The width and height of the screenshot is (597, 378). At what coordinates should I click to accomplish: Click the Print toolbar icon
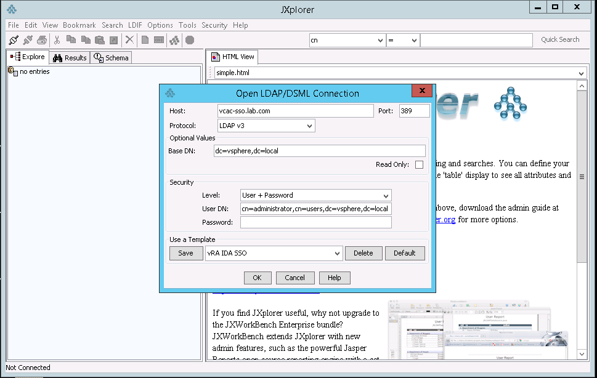(42, 39)
